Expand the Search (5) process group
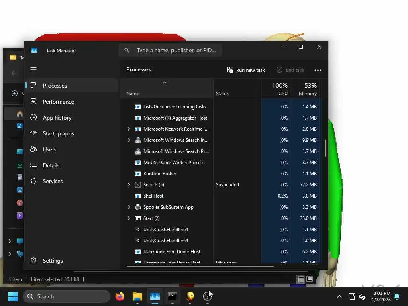This screenshot has width=408, height=306. click(129, 185)
